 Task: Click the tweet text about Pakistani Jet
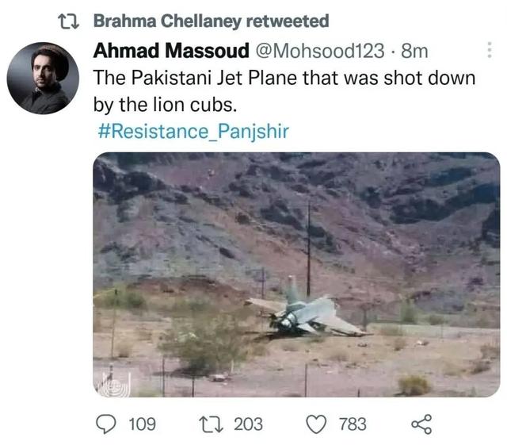pyautogui.click(x=284, y=91)
